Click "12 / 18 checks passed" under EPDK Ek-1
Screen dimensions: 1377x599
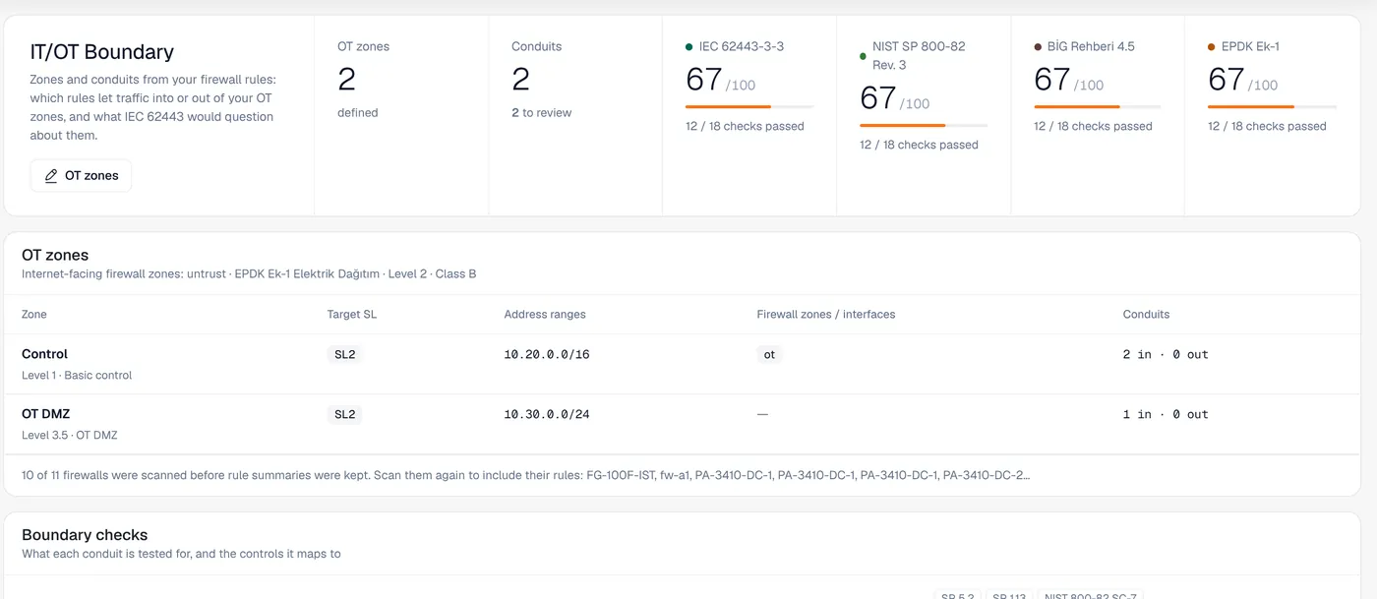1267,126
